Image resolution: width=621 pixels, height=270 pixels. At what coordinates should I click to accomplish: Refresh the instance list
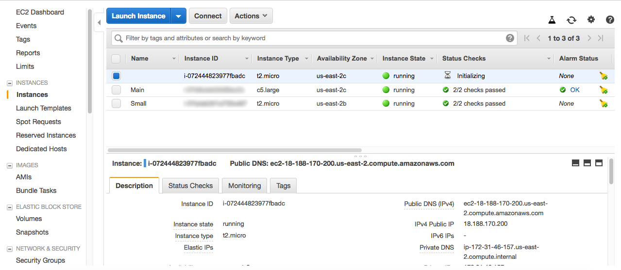(571, 20)
